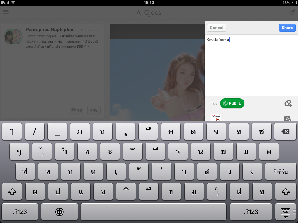Tap the left shift key
The image size is (298, 223).
[x=12, y=192]
